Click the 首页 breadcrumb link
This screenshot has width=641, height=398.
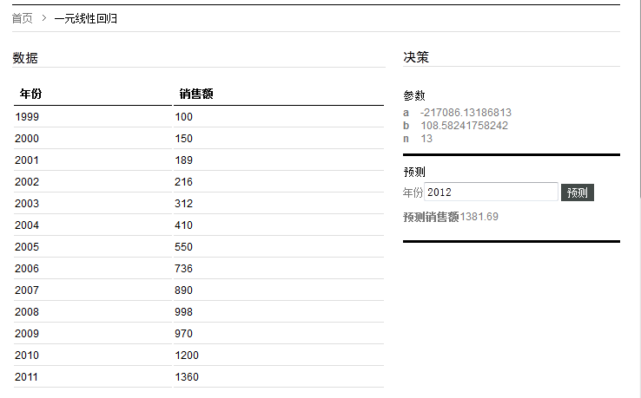click(x=23, y=18)
